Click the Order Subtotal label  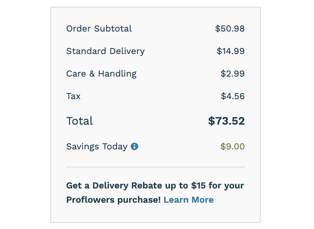99,29
